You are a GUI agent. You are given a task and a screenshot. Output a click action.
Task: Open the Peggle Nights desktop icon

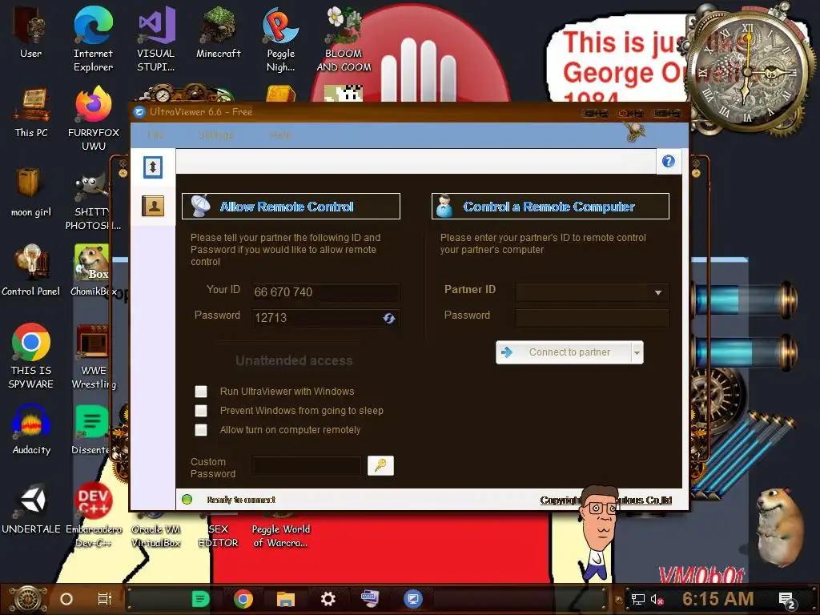point(281,38)
